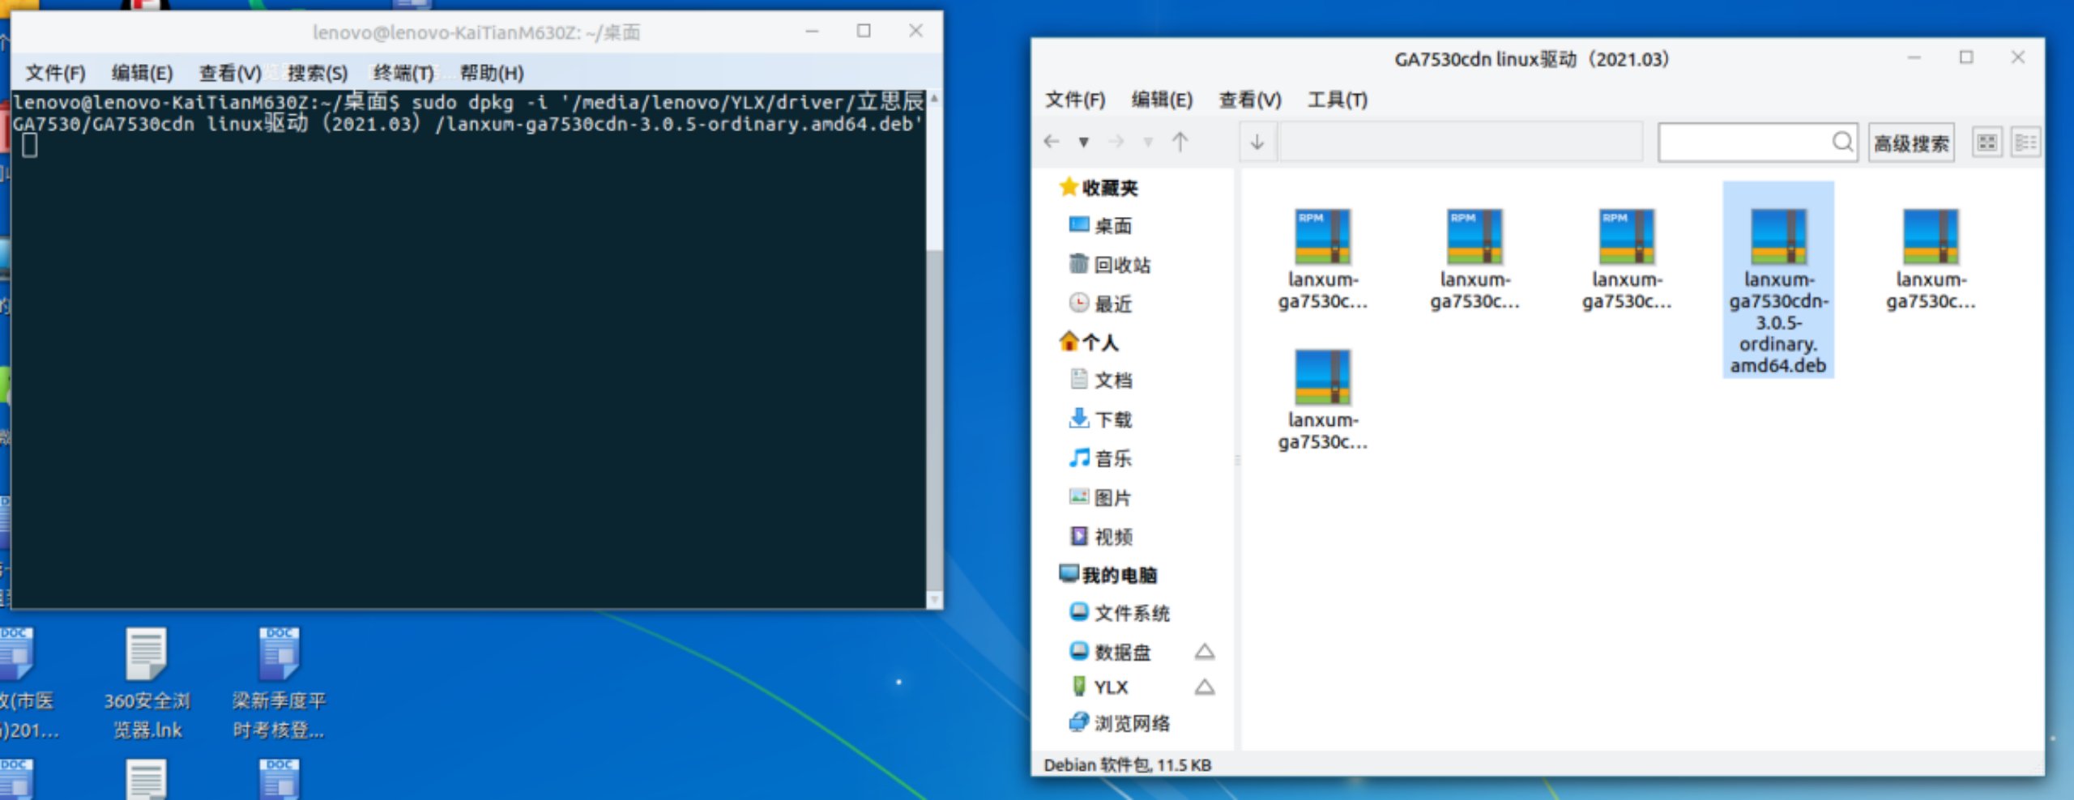The width and height of the screenshot is (2074, 800).
Task: Go back in the file manager
Action: (1052, 142)
